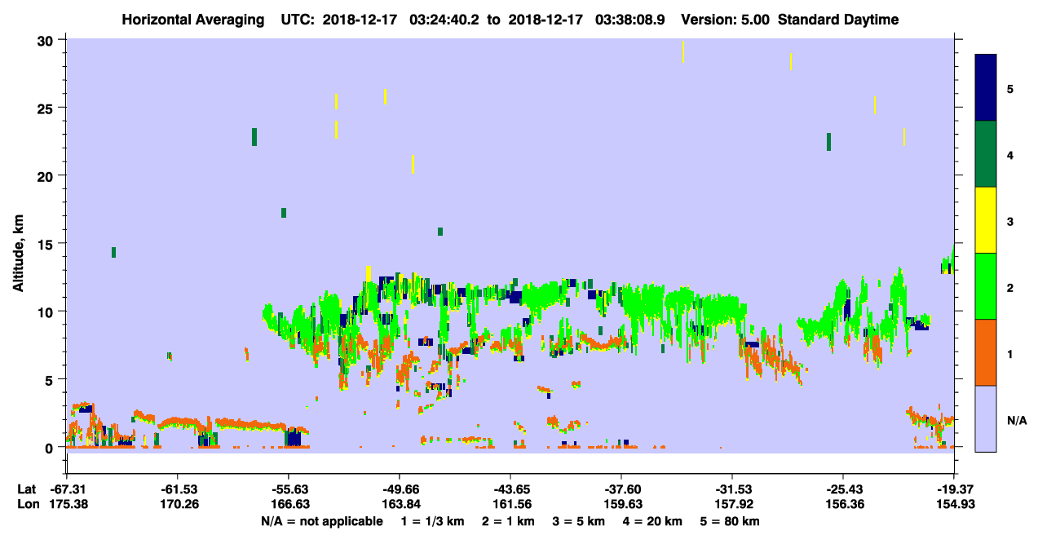Click the '3 = 5 km' legend text

[580, 521]
